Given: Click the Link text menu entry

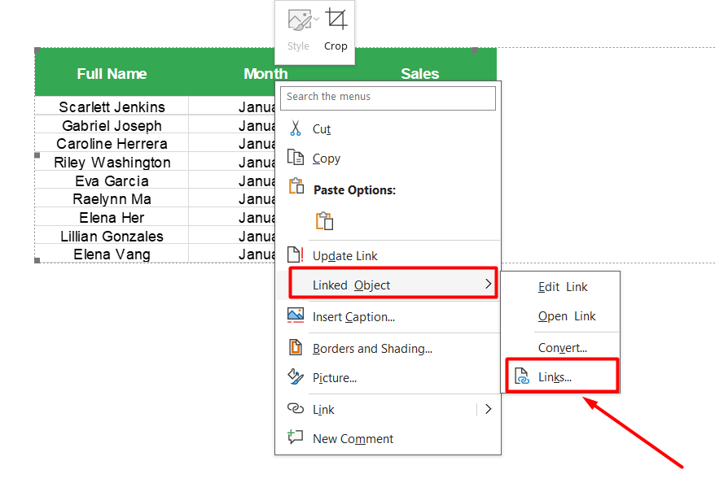Looking at the screenshot, I should pos(323,410).
